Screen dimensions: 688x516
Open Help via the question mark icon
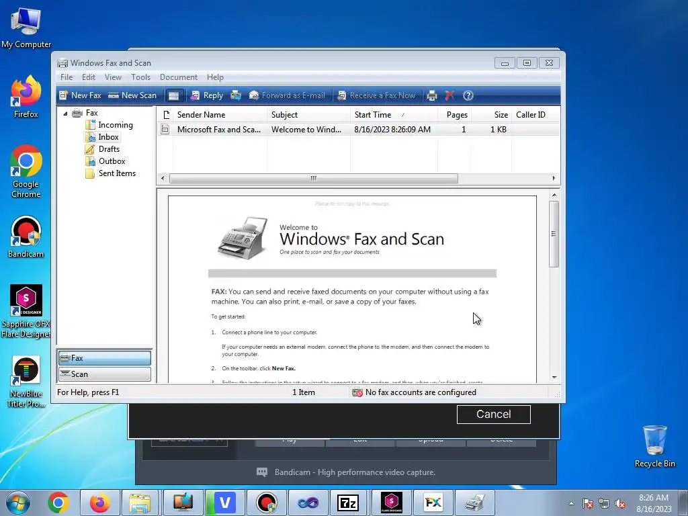click(468, 95)
